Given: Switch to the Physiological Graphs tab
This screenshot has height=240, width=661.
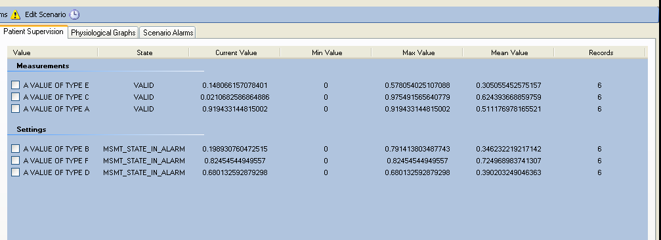Looking at the screenshot, I should (x=103, y=32).
